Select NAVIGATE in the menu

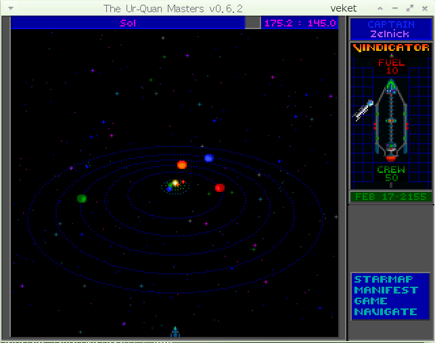point(386,312)
